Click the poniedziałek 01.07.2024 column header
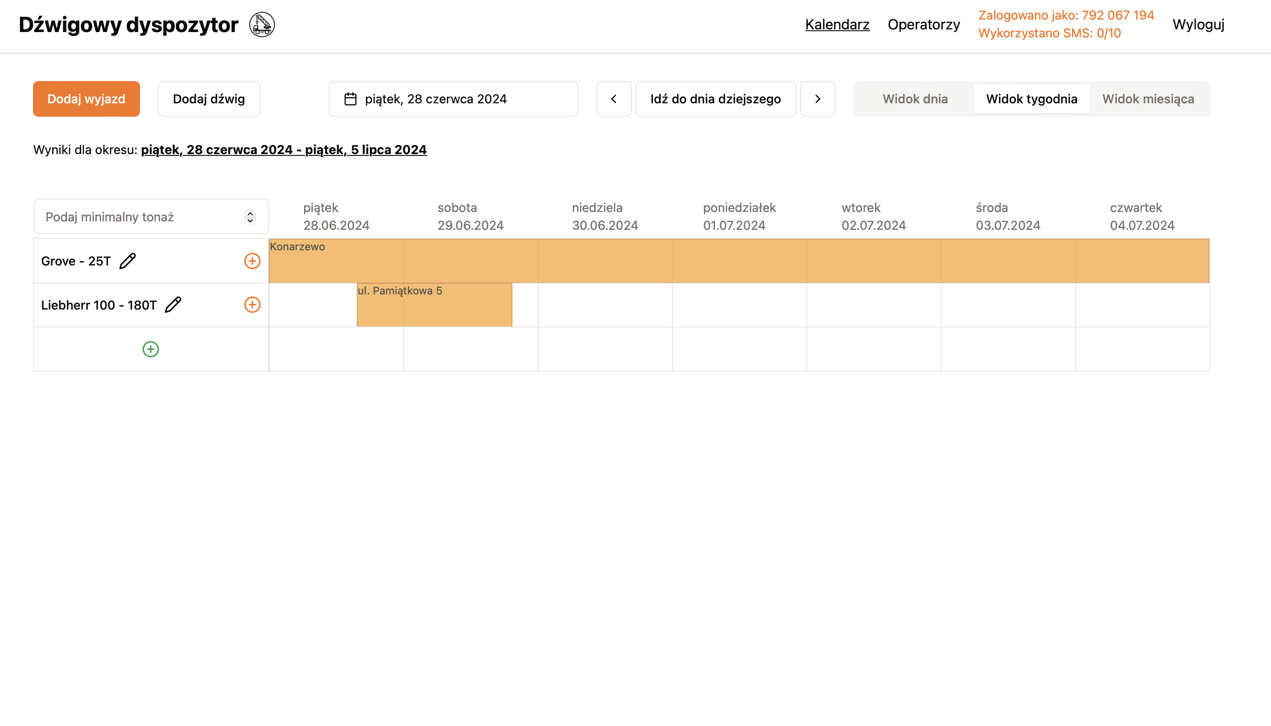The width and height of the screenshot is (1271, 726). coord(739,216)
